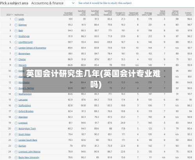Viewport: 195px width, 160px height.
Task: Sort by Average entry tariff column
Action: [x=147, y=14]
